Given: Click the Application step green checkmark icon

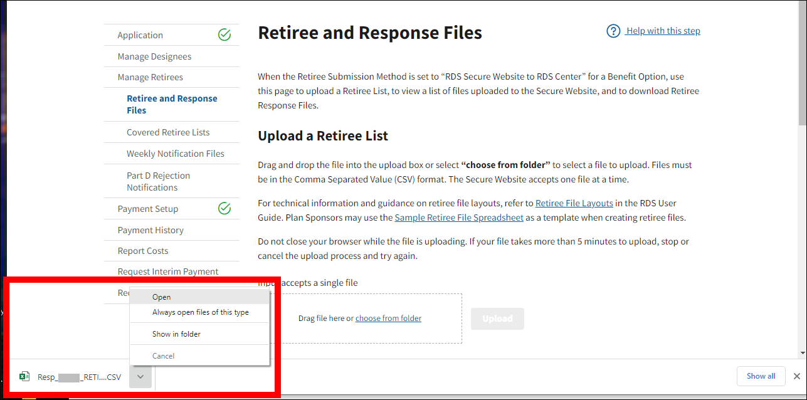Looking at the screenshot, I should click(x=224, y=35).
